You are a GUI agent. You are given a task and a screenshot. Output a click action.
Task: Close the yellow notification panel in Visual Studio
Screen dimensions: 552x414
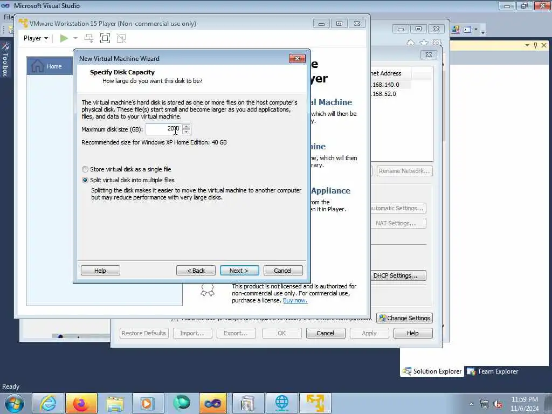click(544, 45)
